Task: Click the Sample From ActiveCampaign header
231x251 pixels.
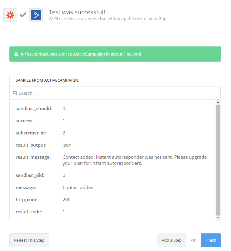Action: tap(48, 80)
